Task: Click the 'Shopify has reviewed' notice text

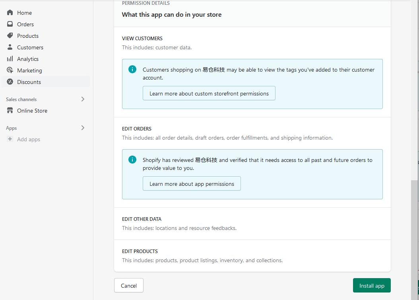Action: pyautogui.click(x=257, y=164)
